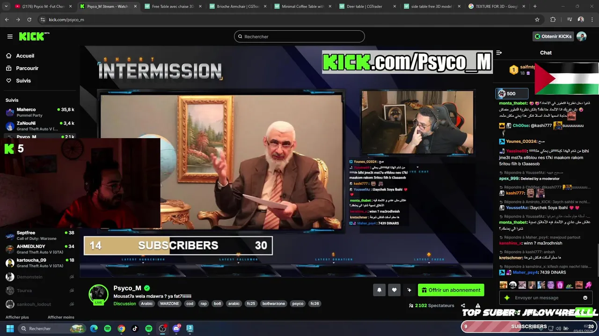Viewport: 599px width, 336px height.
Task: Reload the page with refresh icon
Action: coord(29,20)
